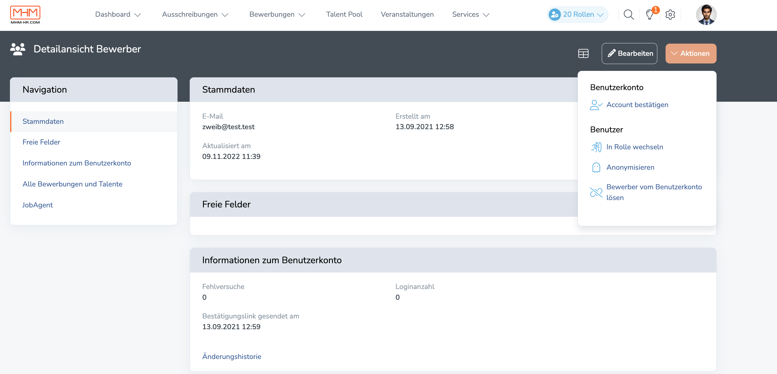Image resolution: width=777 pixels, height=374 pixels.
Task: Click the Aktualisiert am value 09.11.2022 11:39
Action: point(231,157)
